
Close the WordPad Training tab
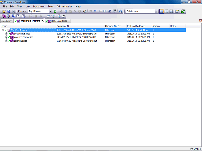point(43,21)
